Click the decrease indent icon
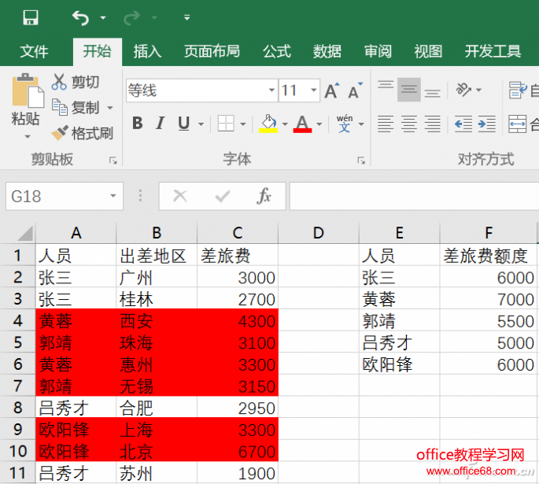Viewport: 539px width, 484px height. click(463, 124)
